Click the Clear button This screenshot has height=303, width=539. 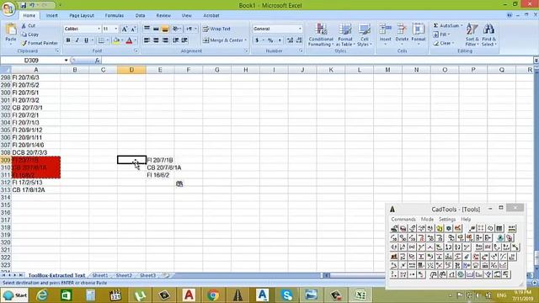tap(443, 43)
